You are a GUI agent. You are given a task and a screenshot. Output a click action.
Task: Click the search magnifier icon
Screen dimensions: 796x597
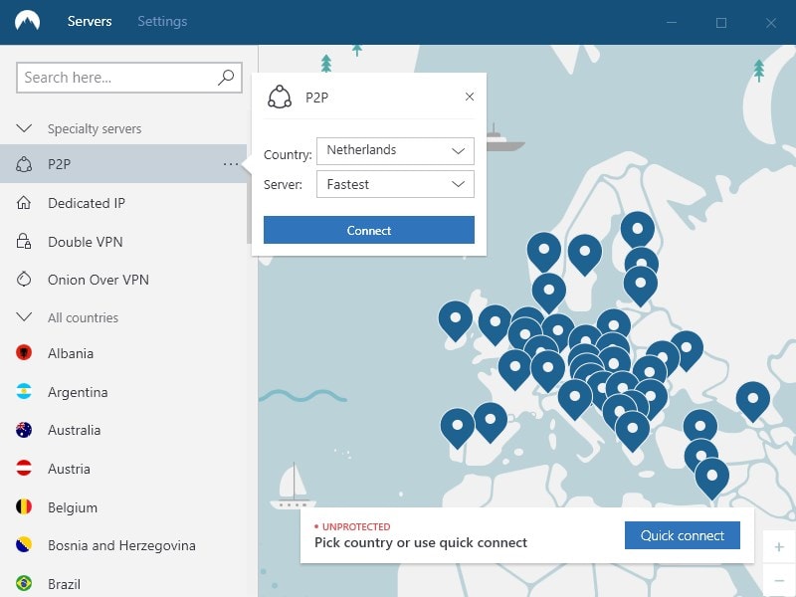[226, 78]
